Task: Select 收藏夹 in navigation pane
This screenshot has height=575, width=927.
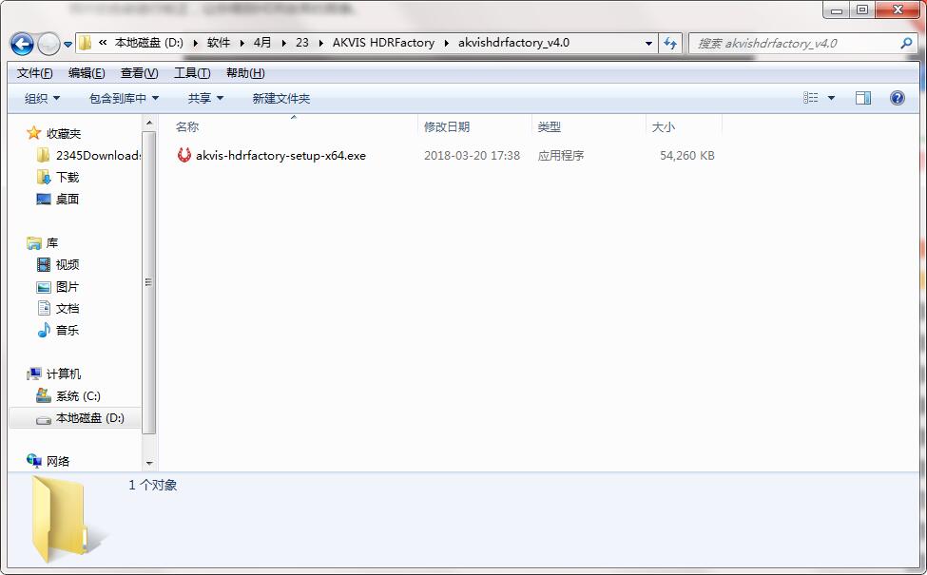Action: tap(64, 134)
